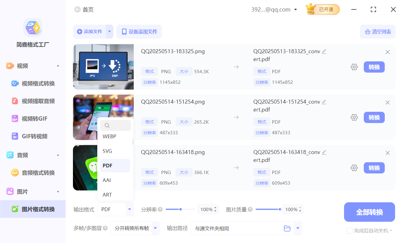Collapse the 音频 sidebar section

58,155
